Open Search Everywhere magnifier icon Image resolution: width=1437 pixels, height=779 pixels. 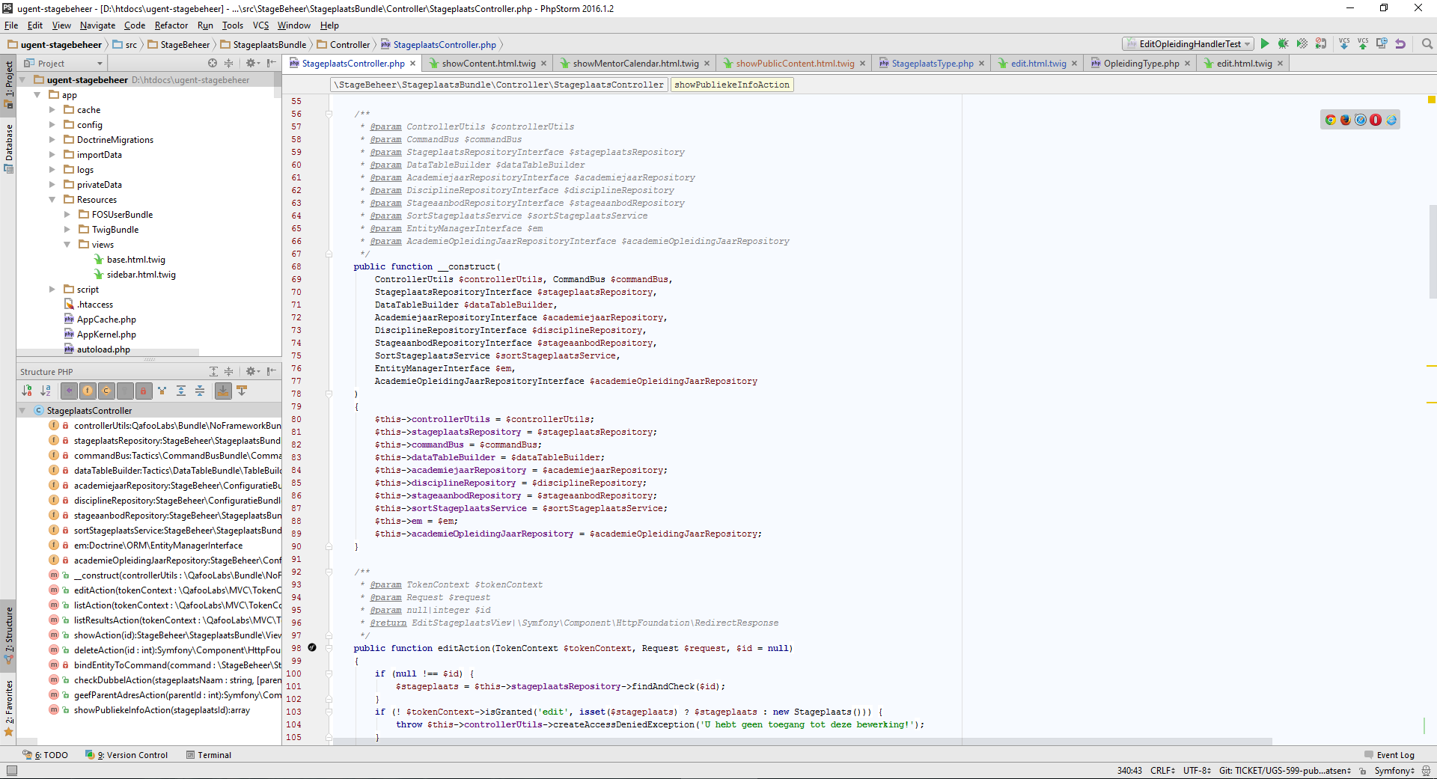point(1427,44)
